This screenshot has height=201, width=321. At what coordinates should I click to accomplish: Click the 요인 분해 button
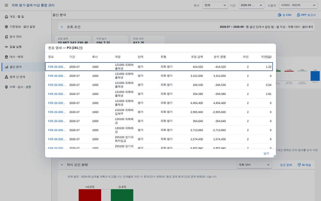point(286,165)
